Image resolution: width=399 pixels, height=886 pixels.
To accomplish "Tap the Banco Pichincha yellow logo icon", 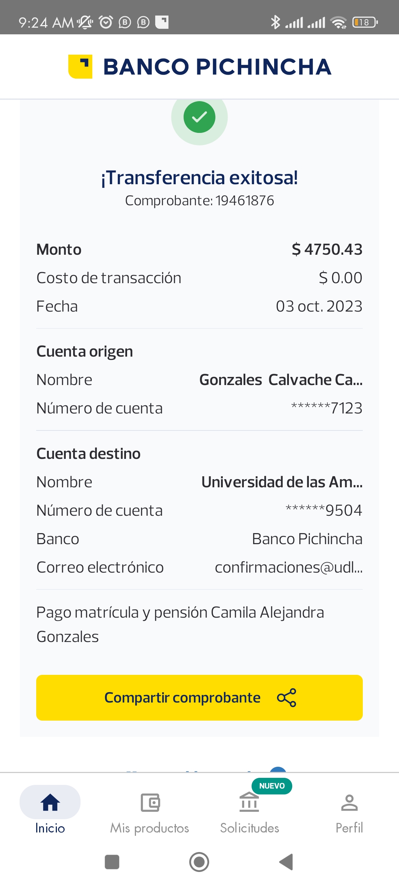I will (x=80, y=67).
